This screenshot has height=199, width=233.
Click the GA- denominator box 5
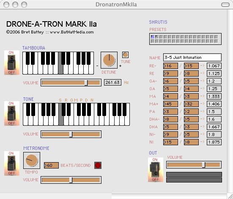pos(191,81)
